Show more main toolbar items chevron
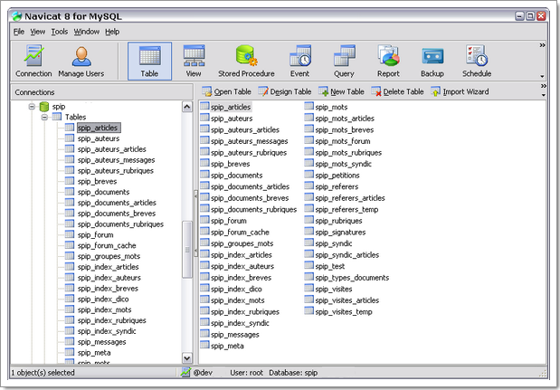Viewport: 560px width, 390px height. coord(542,45)
